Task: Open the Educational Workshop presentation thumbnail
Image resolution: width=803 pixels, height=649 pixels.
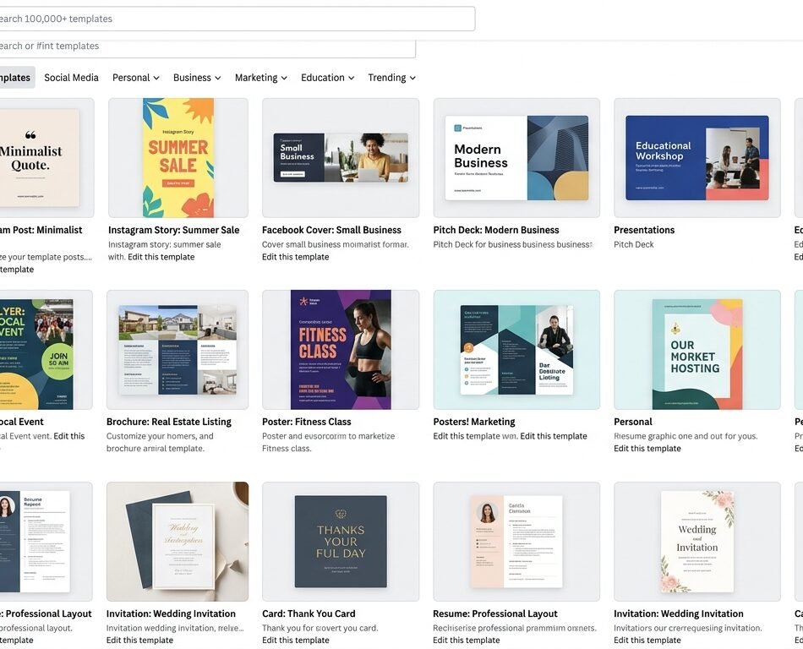Action: pos(697,158)
